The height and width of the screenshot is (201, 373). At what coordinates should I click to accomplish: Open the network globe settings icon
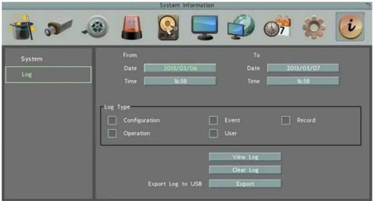(x=241, y=27)
